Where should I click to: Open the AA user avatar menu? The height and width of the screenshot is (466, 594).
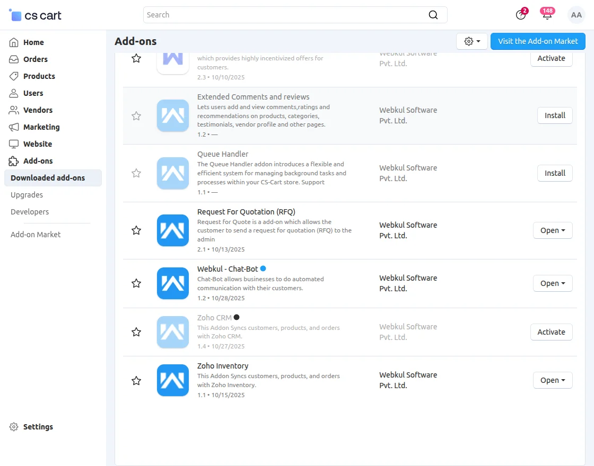(576, 15)
